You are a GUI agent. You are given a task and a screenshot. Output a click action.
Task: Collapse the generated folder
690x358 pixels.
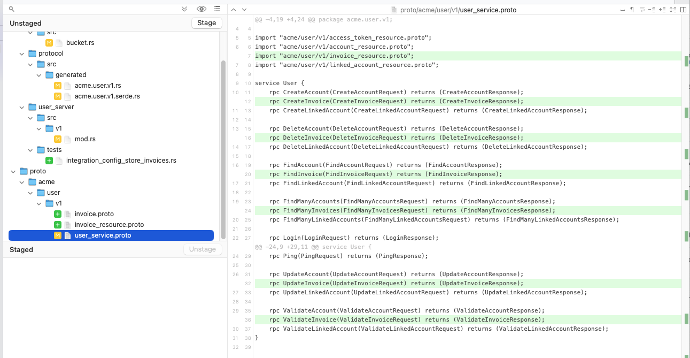click(39, 75)
